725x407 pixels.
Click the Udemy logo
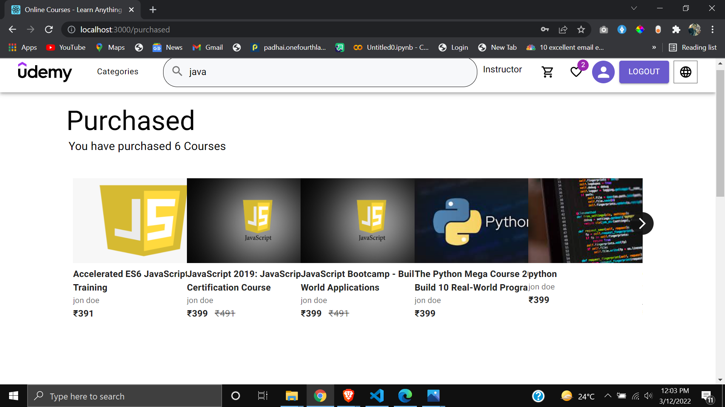point(45,72)
